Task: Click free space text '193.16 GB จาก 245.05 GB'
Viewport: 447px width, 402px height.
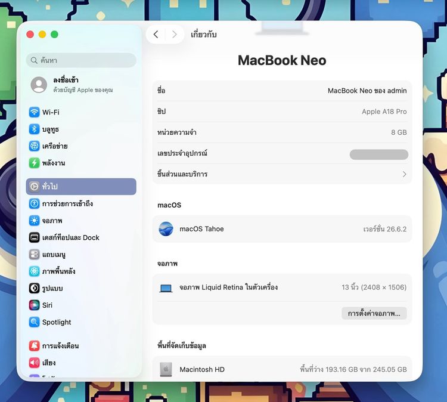Action: [x=366, y=369]
